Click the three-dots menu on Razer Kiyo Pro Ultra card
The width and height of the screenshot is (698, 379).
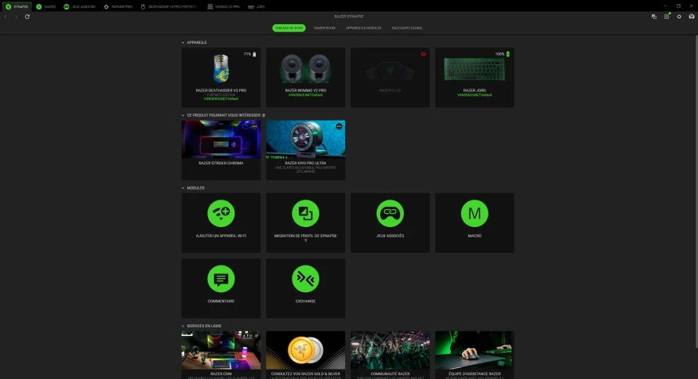pyautogui.click(x=340, y=126)
